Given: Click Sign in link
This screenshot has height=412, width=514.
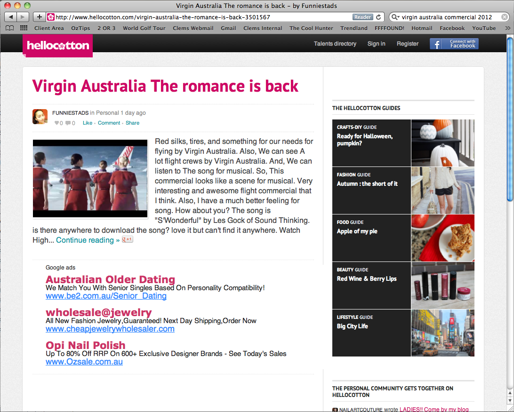Looking at the screenshot, I should (x=377, y=44).
